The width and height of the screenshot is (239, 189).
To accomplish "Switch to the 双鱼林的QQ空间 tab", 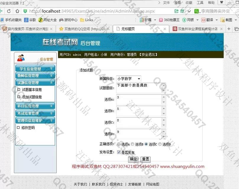I will click(84, 29).
